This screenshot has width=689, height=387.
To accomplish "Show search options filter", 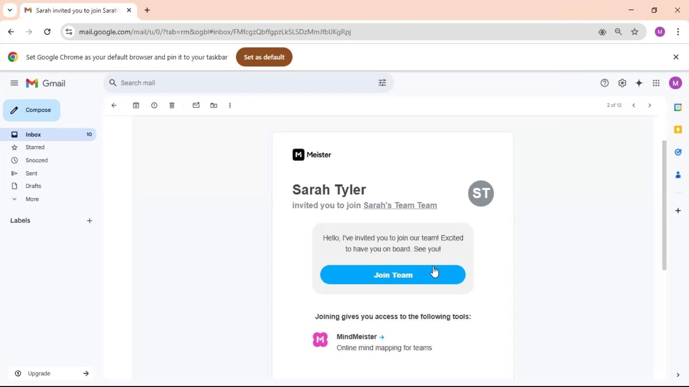I will 382,83.
